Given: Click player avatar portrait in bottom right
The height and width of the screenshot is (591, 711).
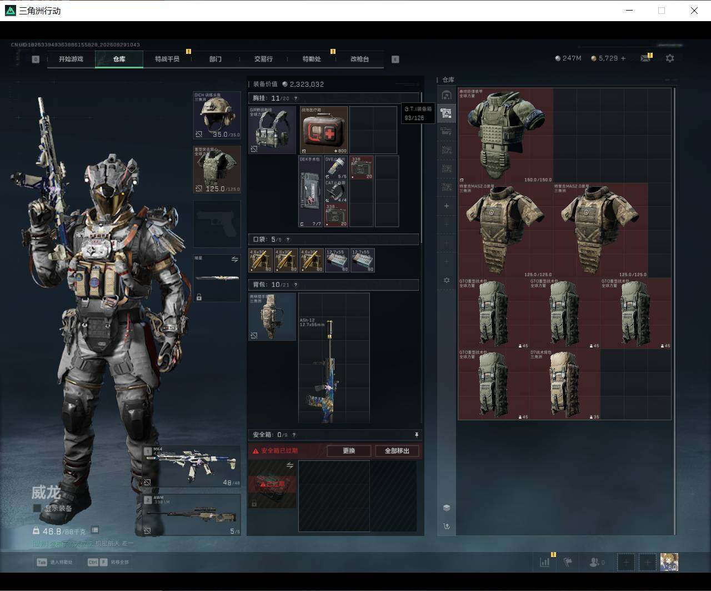Looking at the screenshot, I should (669, 562).
